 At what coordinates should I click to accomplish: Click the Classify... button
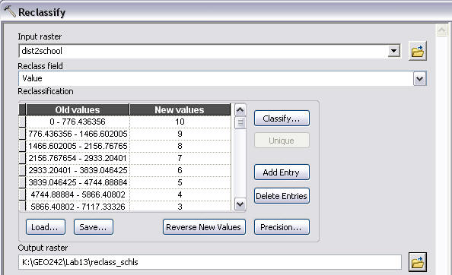point(282,119)
